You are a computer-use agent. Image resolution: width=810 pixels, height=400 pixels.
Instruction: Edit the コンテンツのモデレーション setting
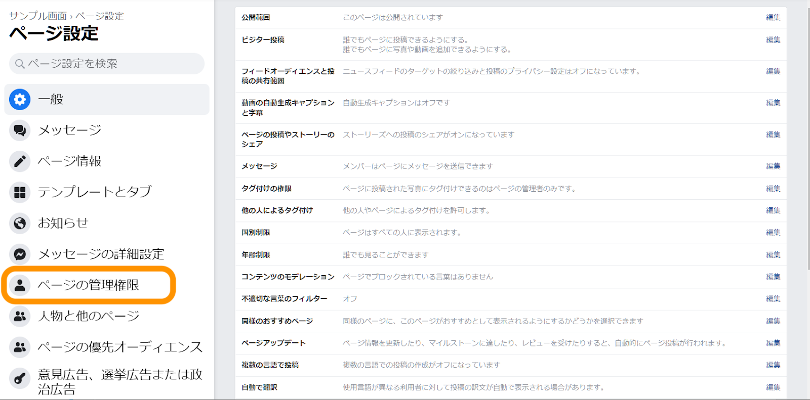773,277
